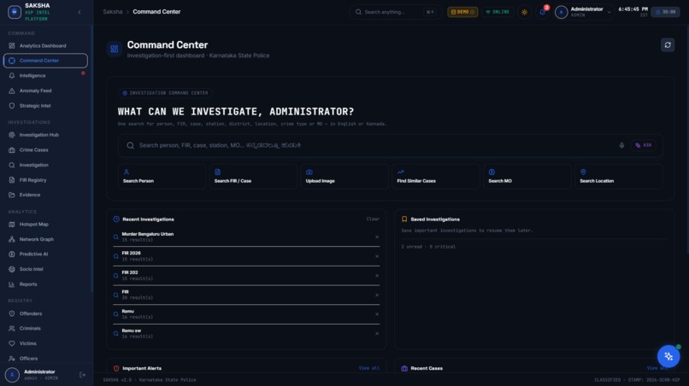The image size is (689, 386).
Task: Clear the recent investigations list
Action: 373,219
